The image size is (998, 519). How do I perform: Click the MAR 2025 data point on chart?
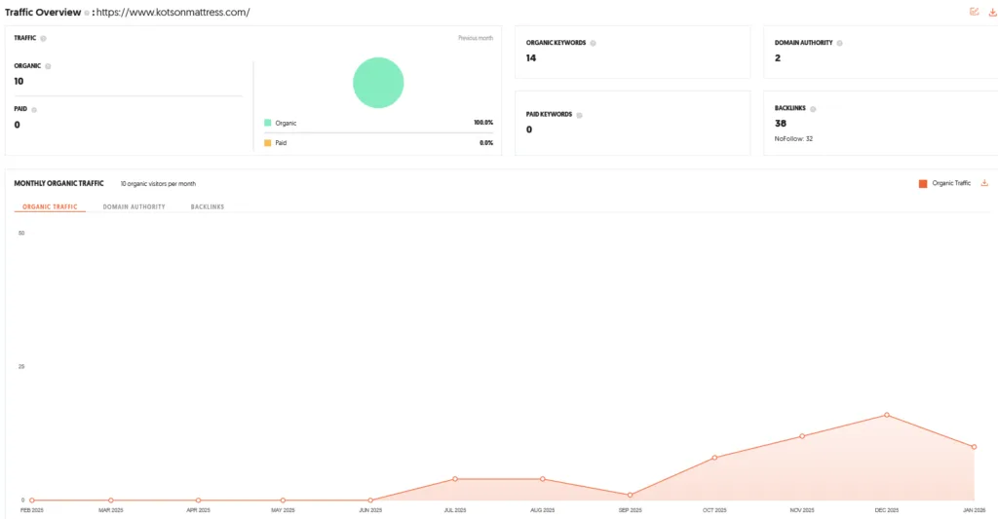(111, 500)
